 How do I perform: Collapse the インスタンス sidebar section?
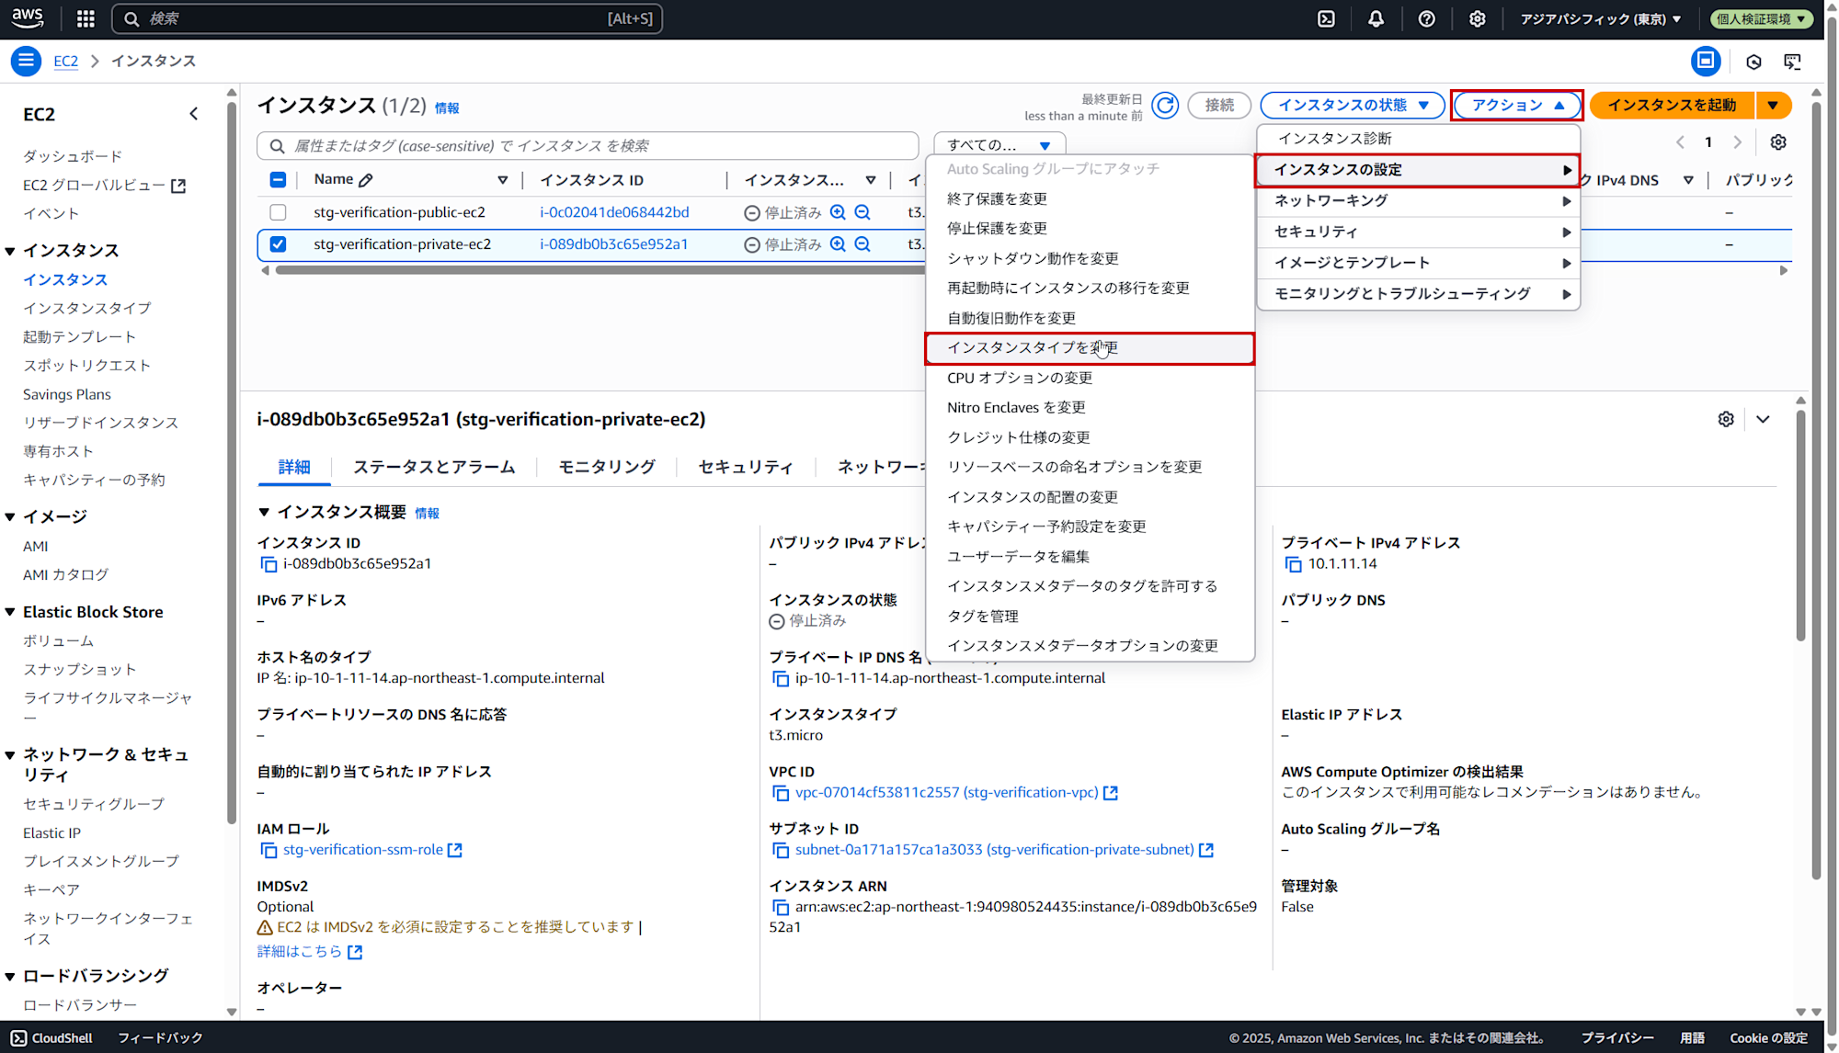[x=10, y=251]
